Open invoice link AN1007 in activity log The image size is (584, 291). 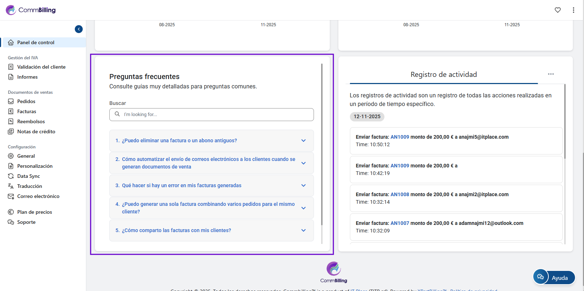400,223
